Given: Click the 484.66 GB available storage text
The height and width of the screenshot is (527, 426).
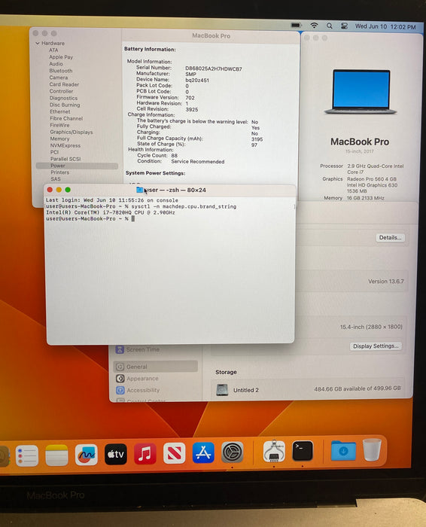Looking at the screenshot, I should click(x=358, y=388).
